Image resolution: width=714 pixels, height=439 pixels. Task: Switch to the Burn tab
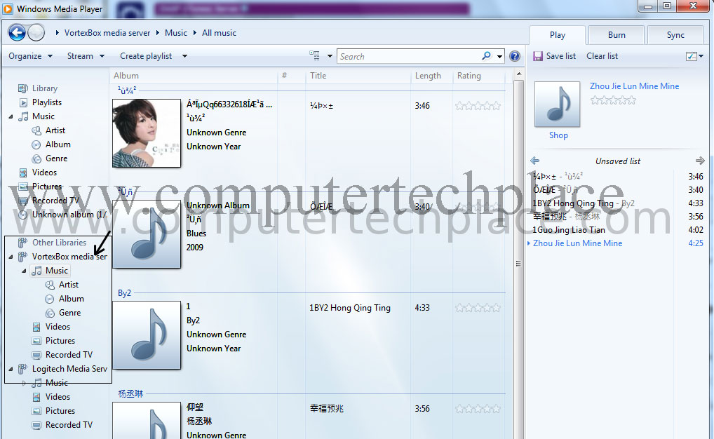(x=617, y=35)
